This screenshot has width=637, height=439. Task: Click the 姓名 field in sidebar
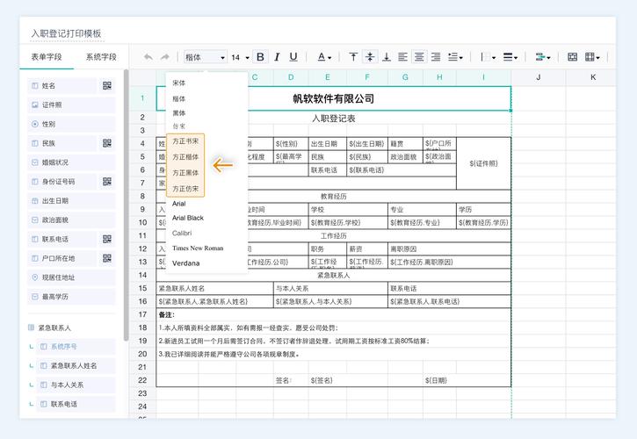62,86
